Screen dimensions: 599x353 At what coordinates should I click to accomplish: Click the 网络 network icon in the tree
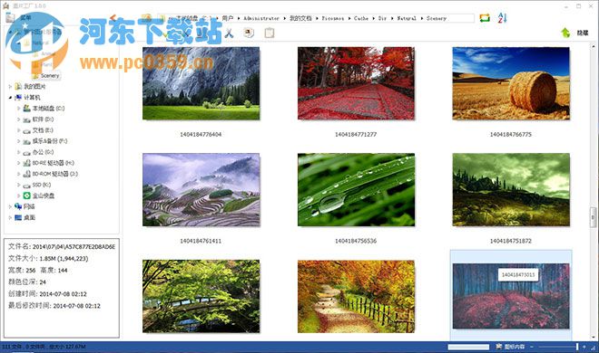coord(18,206)
